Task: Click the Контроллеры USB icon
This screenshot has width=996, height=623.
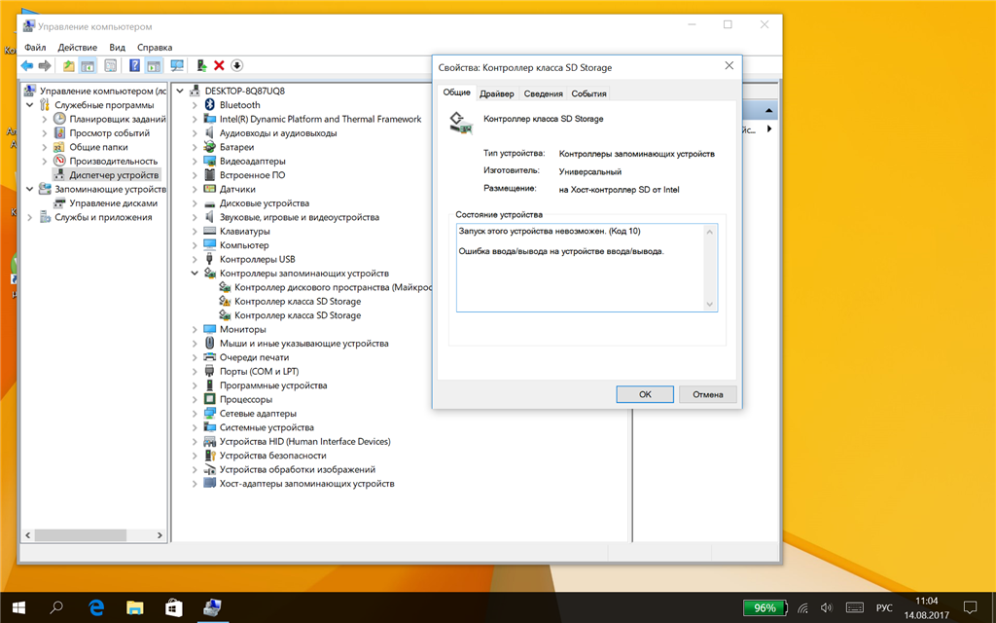Action: (x=210, y=259)
